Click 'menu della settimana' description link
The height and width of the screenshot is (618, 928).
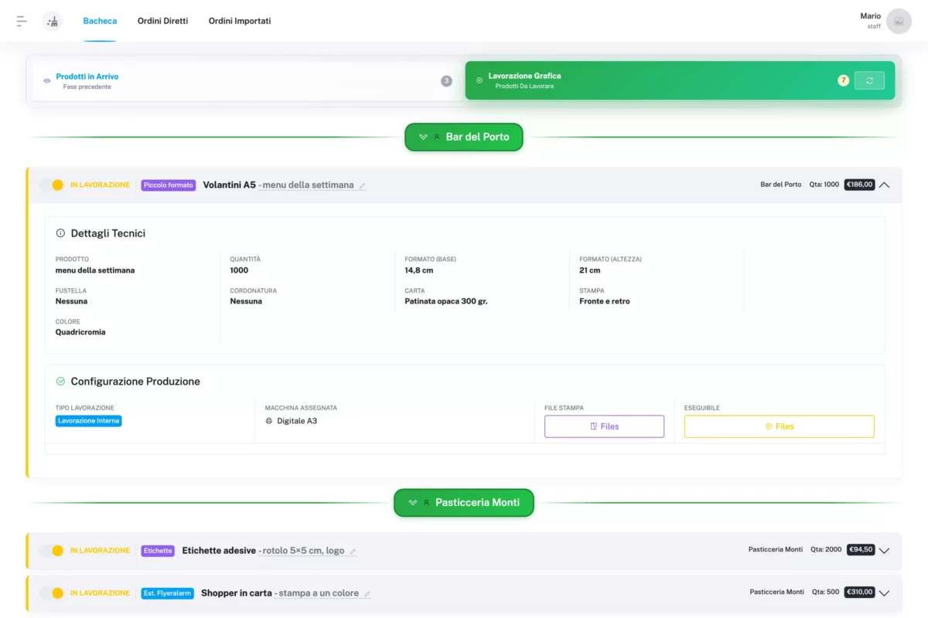click(308, 185)
